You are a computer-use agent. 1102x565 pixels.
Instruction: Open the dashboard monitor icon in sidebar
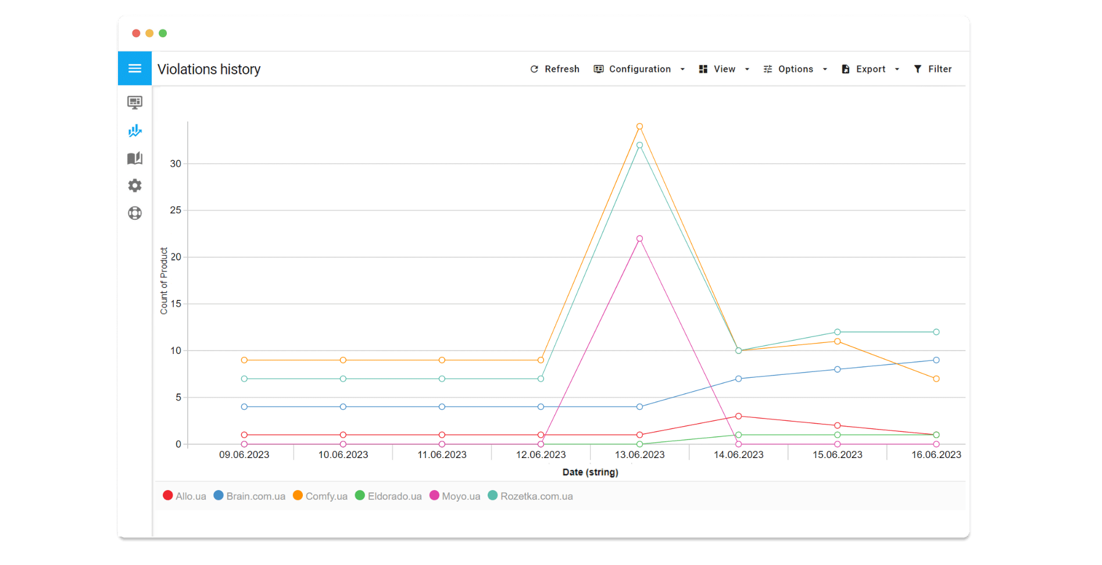pos(135,102)
